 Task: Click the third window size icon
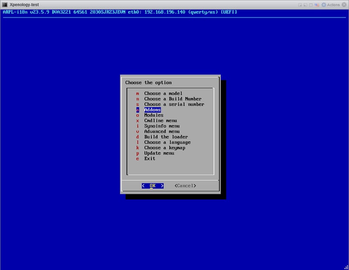(311, 4)
